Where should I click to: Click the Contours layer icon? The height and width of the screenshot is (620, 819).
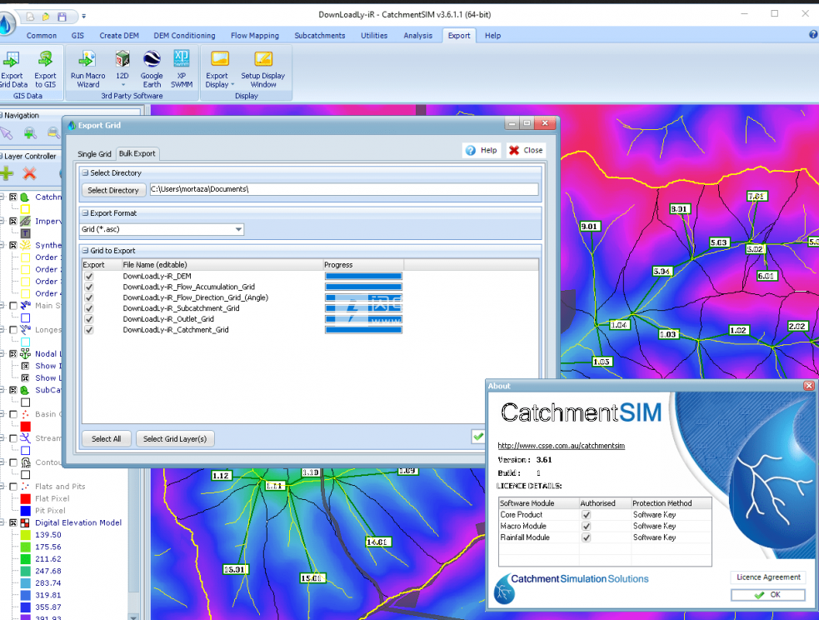point(25,462)
